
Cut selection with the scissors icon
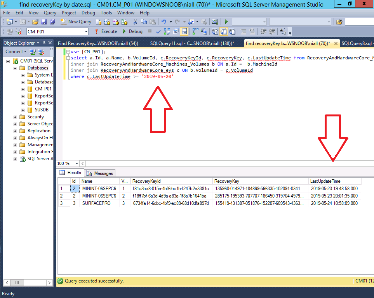click(x=135, y=22)
